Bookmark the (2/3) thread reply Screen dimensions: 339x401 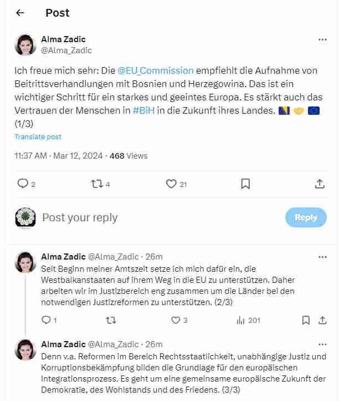306,320
